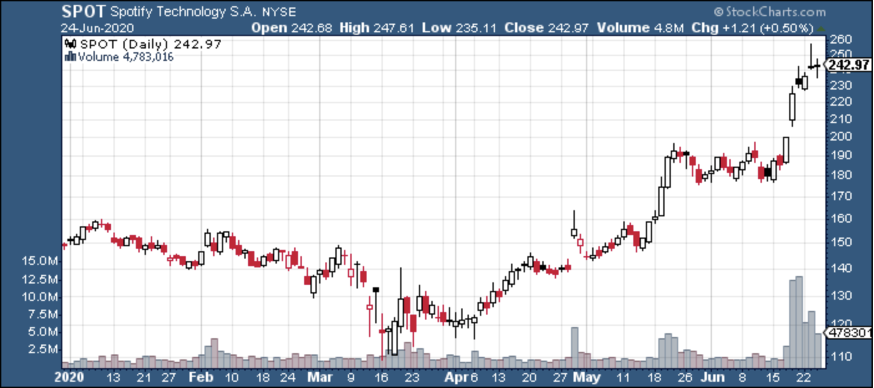Click the Apr month label on date axis
Viewport: 874px width, 388px height.
pos(455,377)
